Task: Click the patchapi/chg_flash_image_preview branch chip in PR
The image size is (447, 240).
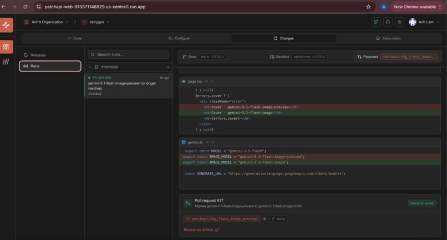Action: coord(221,219)
